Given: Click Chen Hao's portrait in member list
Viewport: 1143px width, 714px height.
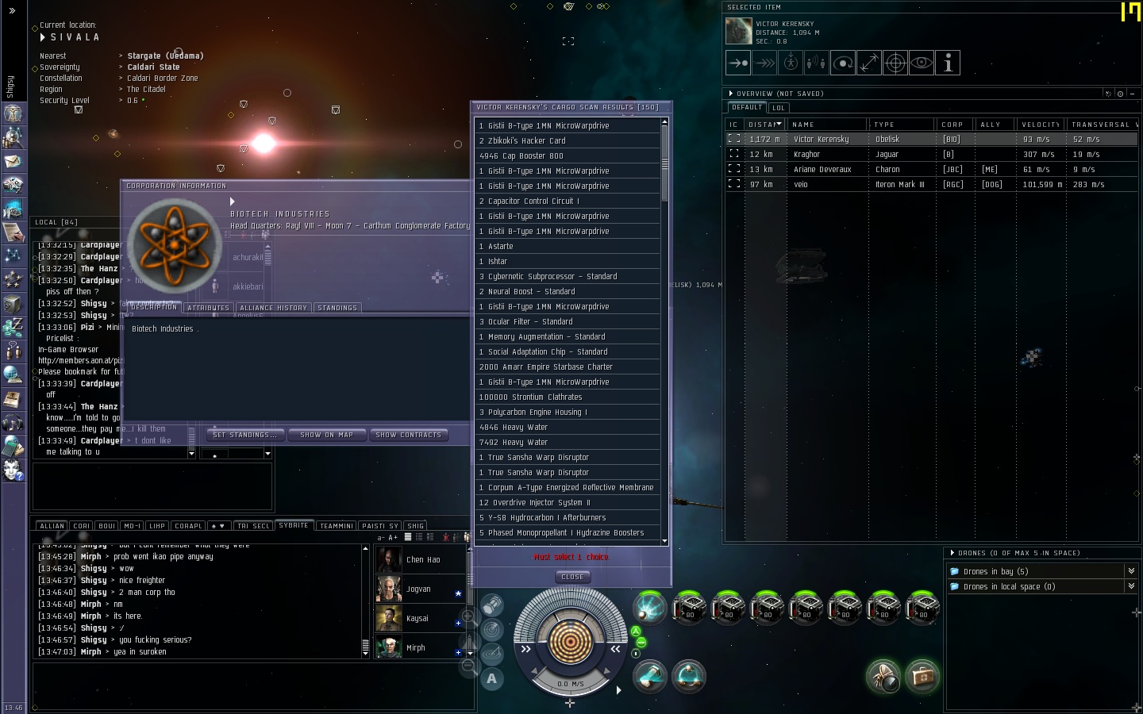Looking at the screenshot, I should 389,559.
